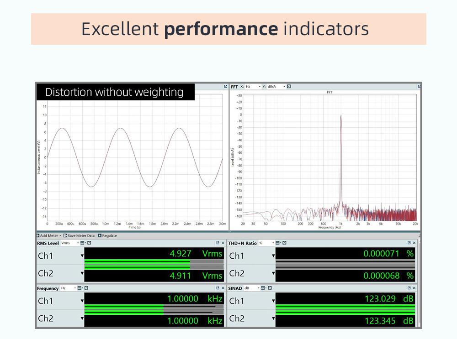
Task: Pop out the waveform scope graph panel
Action: [x=225, y=86]
